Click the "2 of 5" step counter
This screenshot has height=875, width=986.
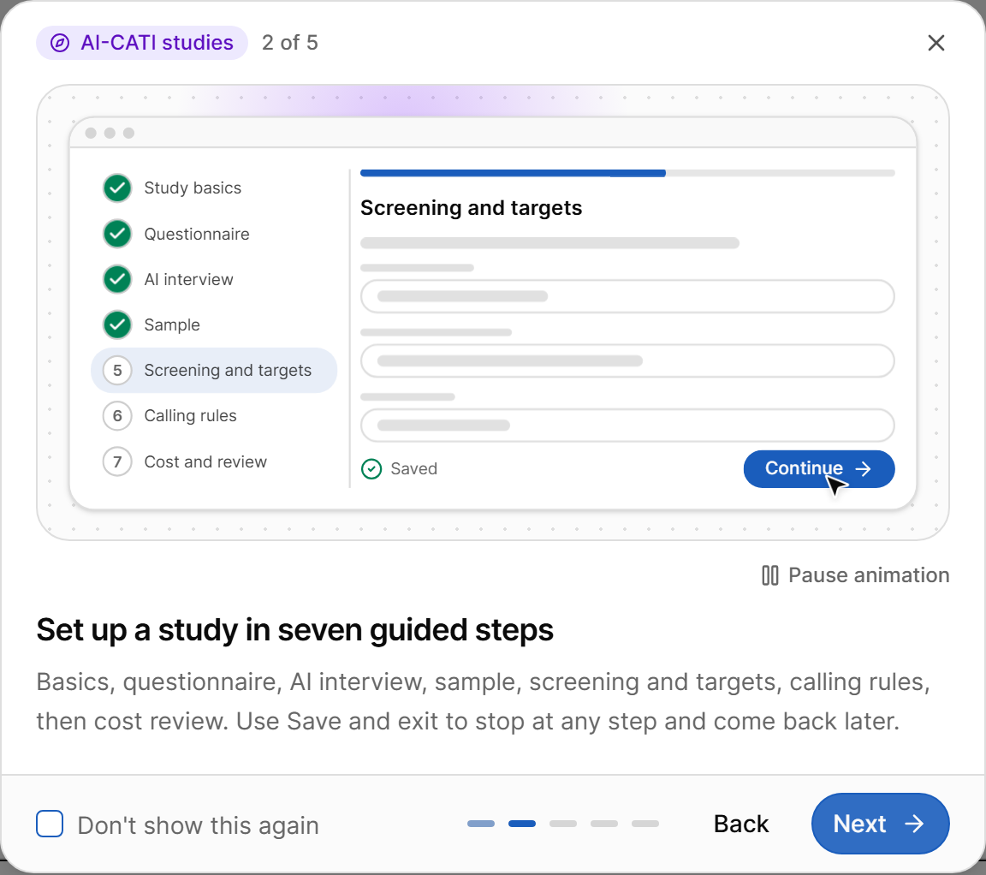290,43
